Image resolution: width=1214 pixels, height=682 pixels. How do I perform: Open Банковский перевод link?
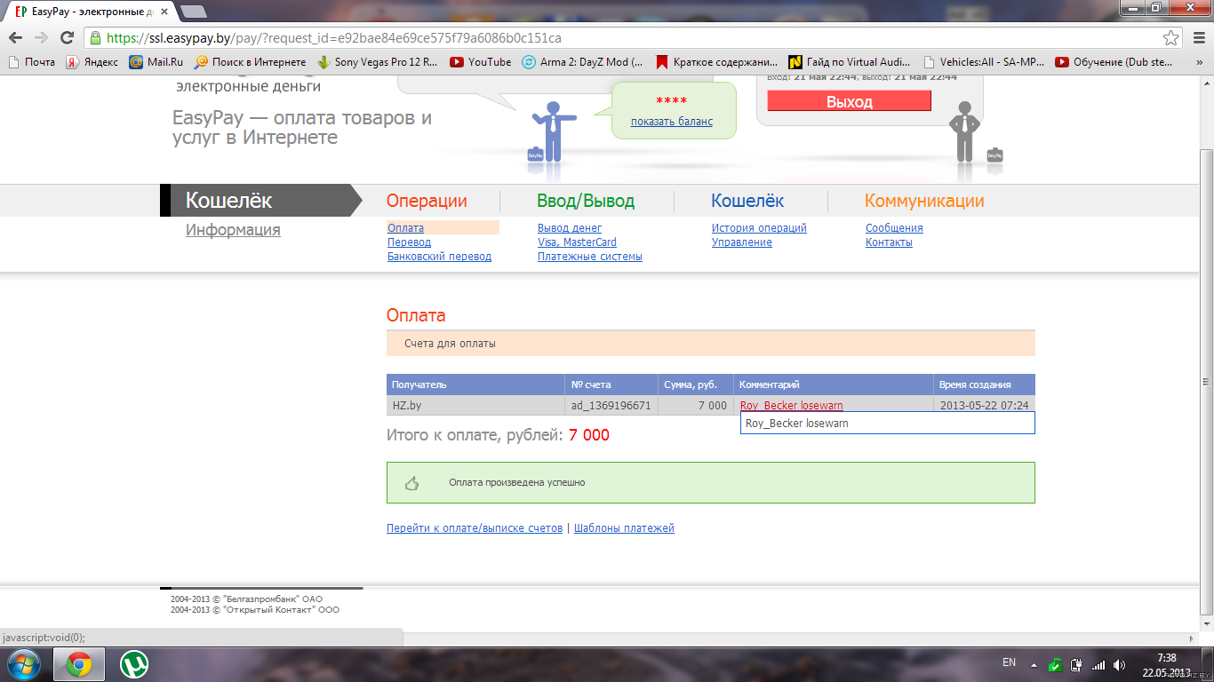click(439, 257)
